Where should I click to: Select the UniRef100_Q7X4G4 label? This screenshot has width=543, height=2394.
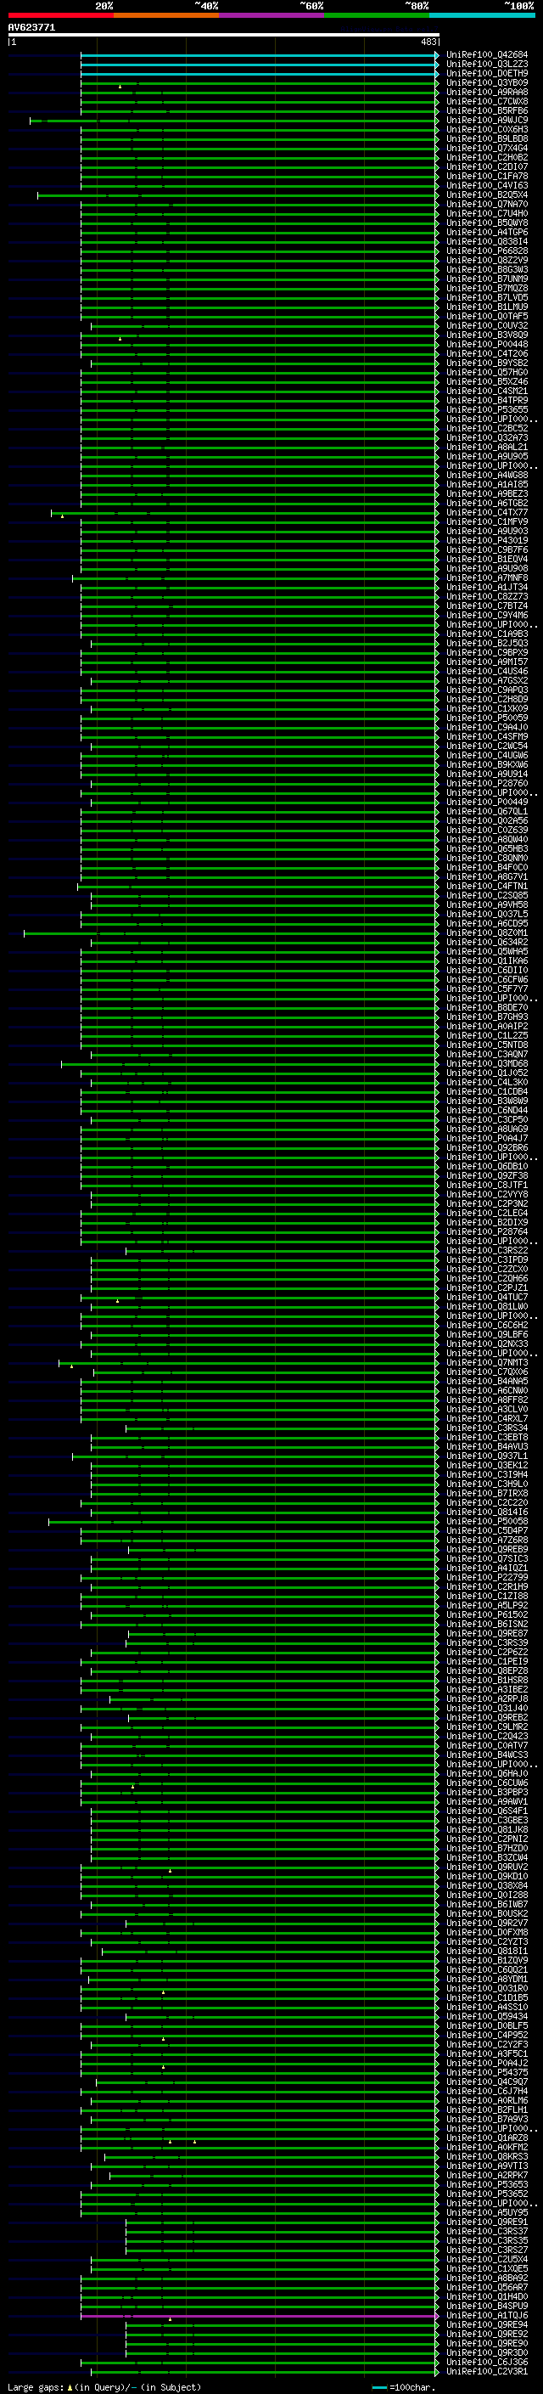pyautogui.click(x=487, y=148)
